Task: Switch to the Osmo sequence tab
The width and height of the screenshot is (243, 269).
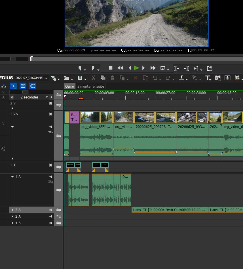Action: click(69, 87)
